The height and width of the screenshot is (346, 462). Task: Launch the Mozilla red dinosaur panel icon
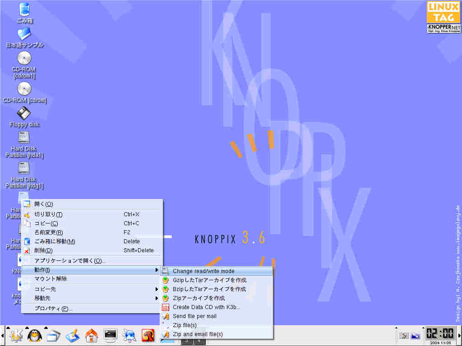tap(148, 336)
